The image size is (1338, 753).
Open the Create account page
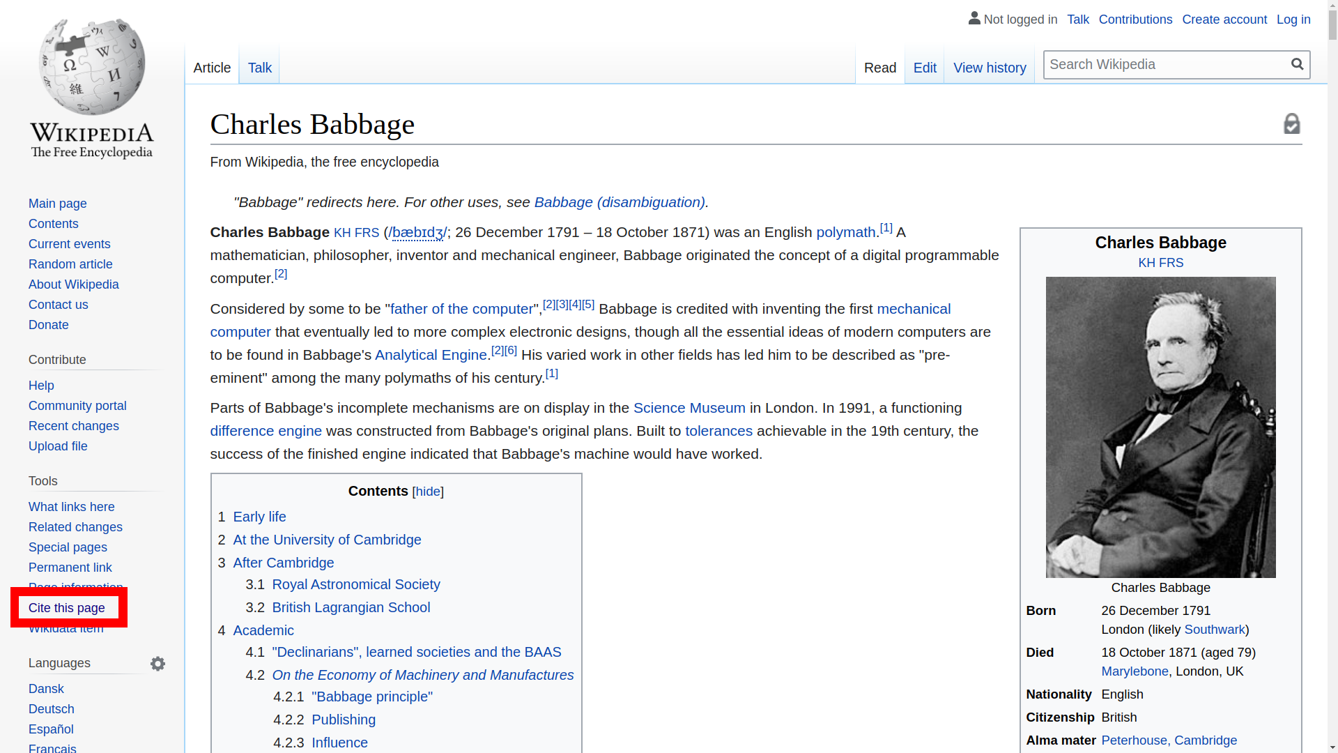[1224, 20]
